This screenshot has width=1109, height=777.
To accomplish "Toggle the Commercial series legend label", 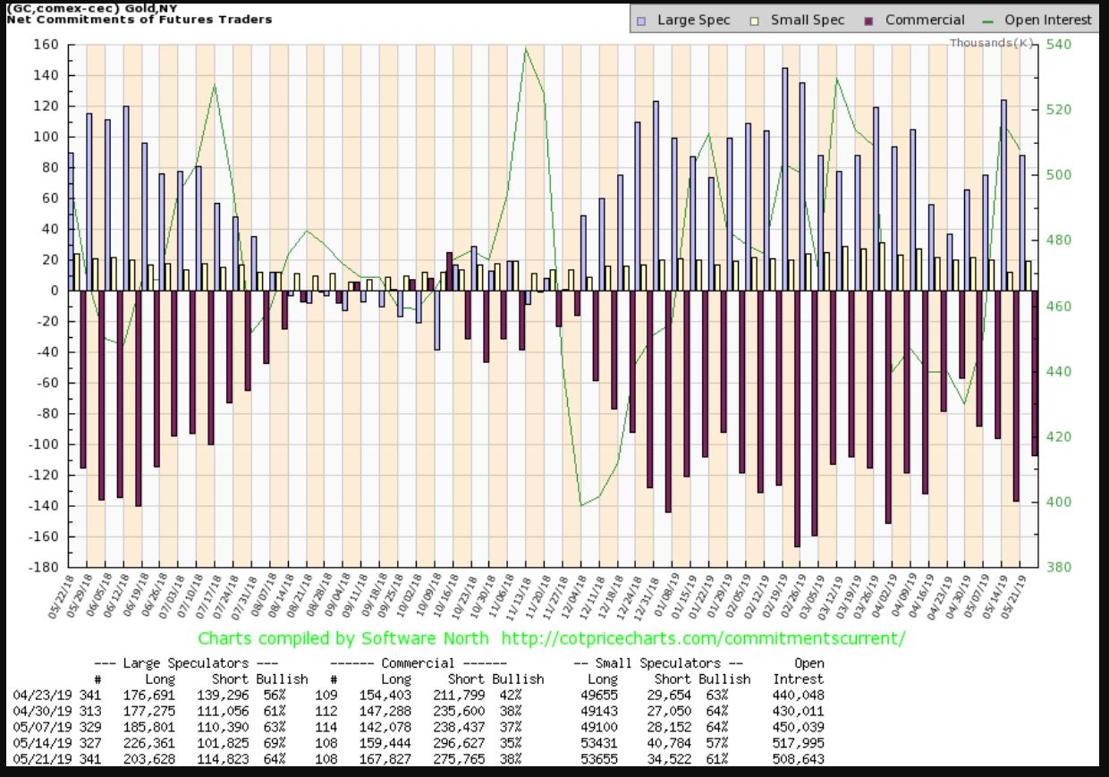I will click(x=925, y=20).
